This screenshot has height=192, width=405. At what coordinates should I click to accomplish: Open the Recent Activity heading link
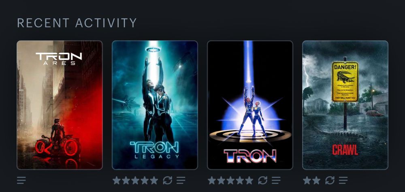pyautogui.click(x=77, y=23)
